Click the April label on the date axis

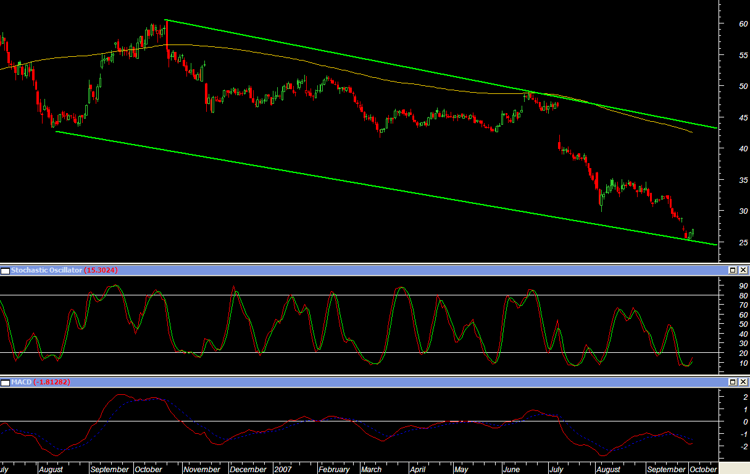(418, 469)
